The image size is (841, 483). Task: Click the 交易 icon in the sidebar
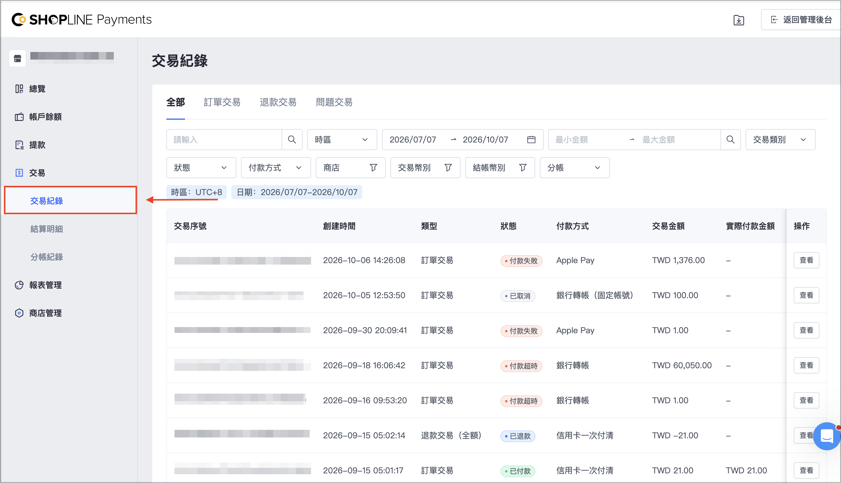(x=19, y=173)
